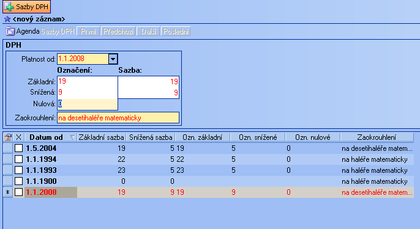This screenshot has height=229, width=420.
Task: Open the Agenda Sazby DPH link
Action: (x=58, y=31)
